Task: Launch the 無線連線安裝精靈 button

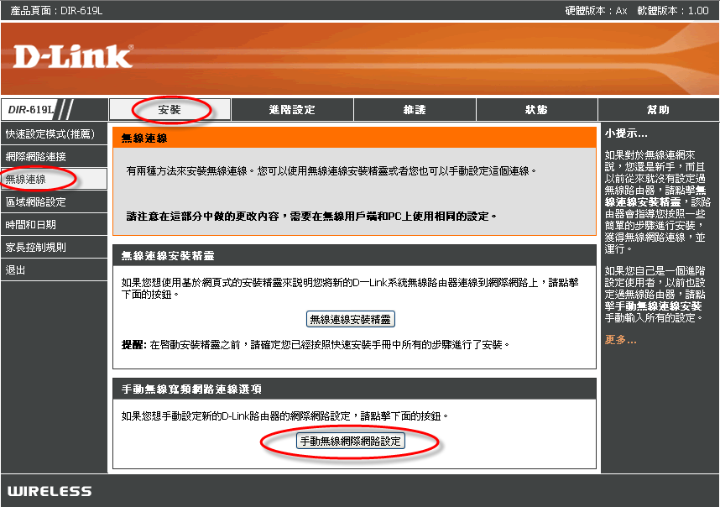Action: click(351, 319)
